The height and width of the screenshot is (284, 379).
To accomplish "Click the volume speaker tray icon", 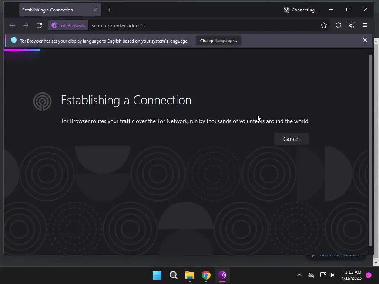I will coord(332,275).
